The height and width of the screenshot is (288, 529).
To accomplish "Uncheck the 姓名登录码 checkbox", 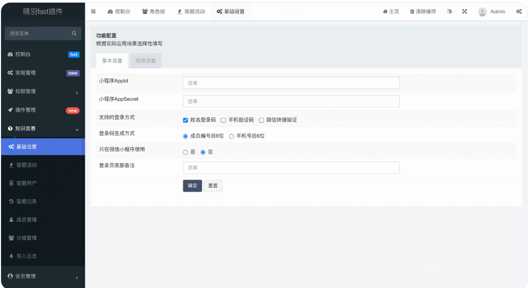I will (x=185, y=120).
